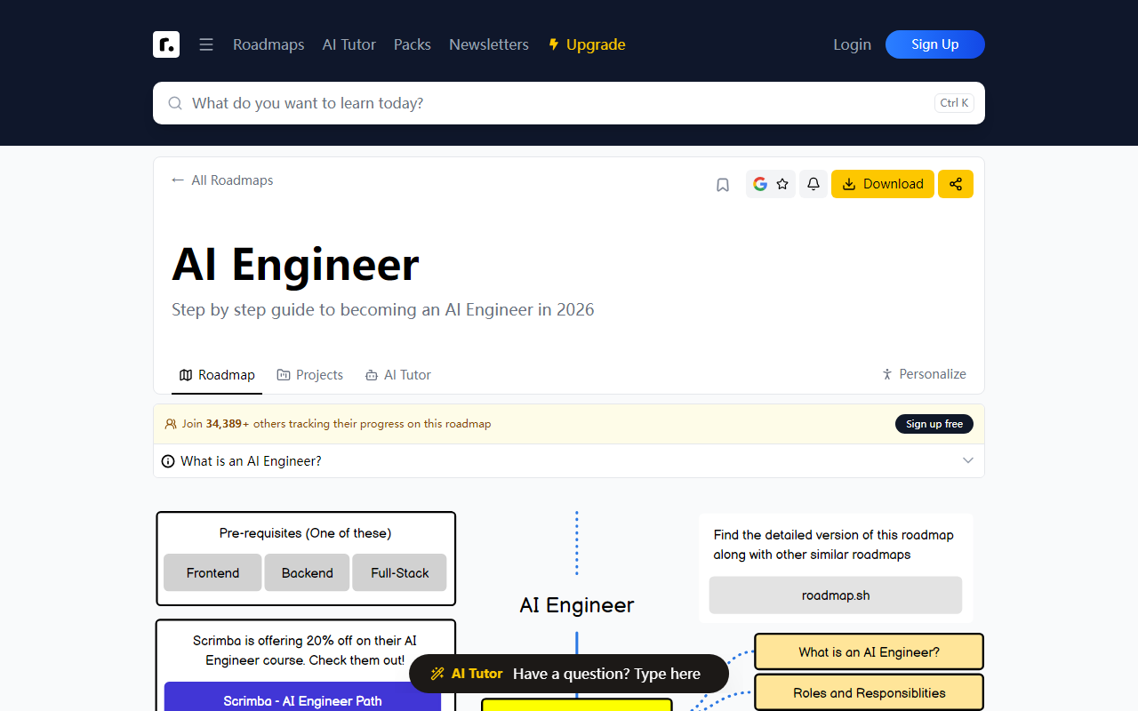Select the Backend prerequisite box
This screenshot has width=1138, height=711.
308,572
